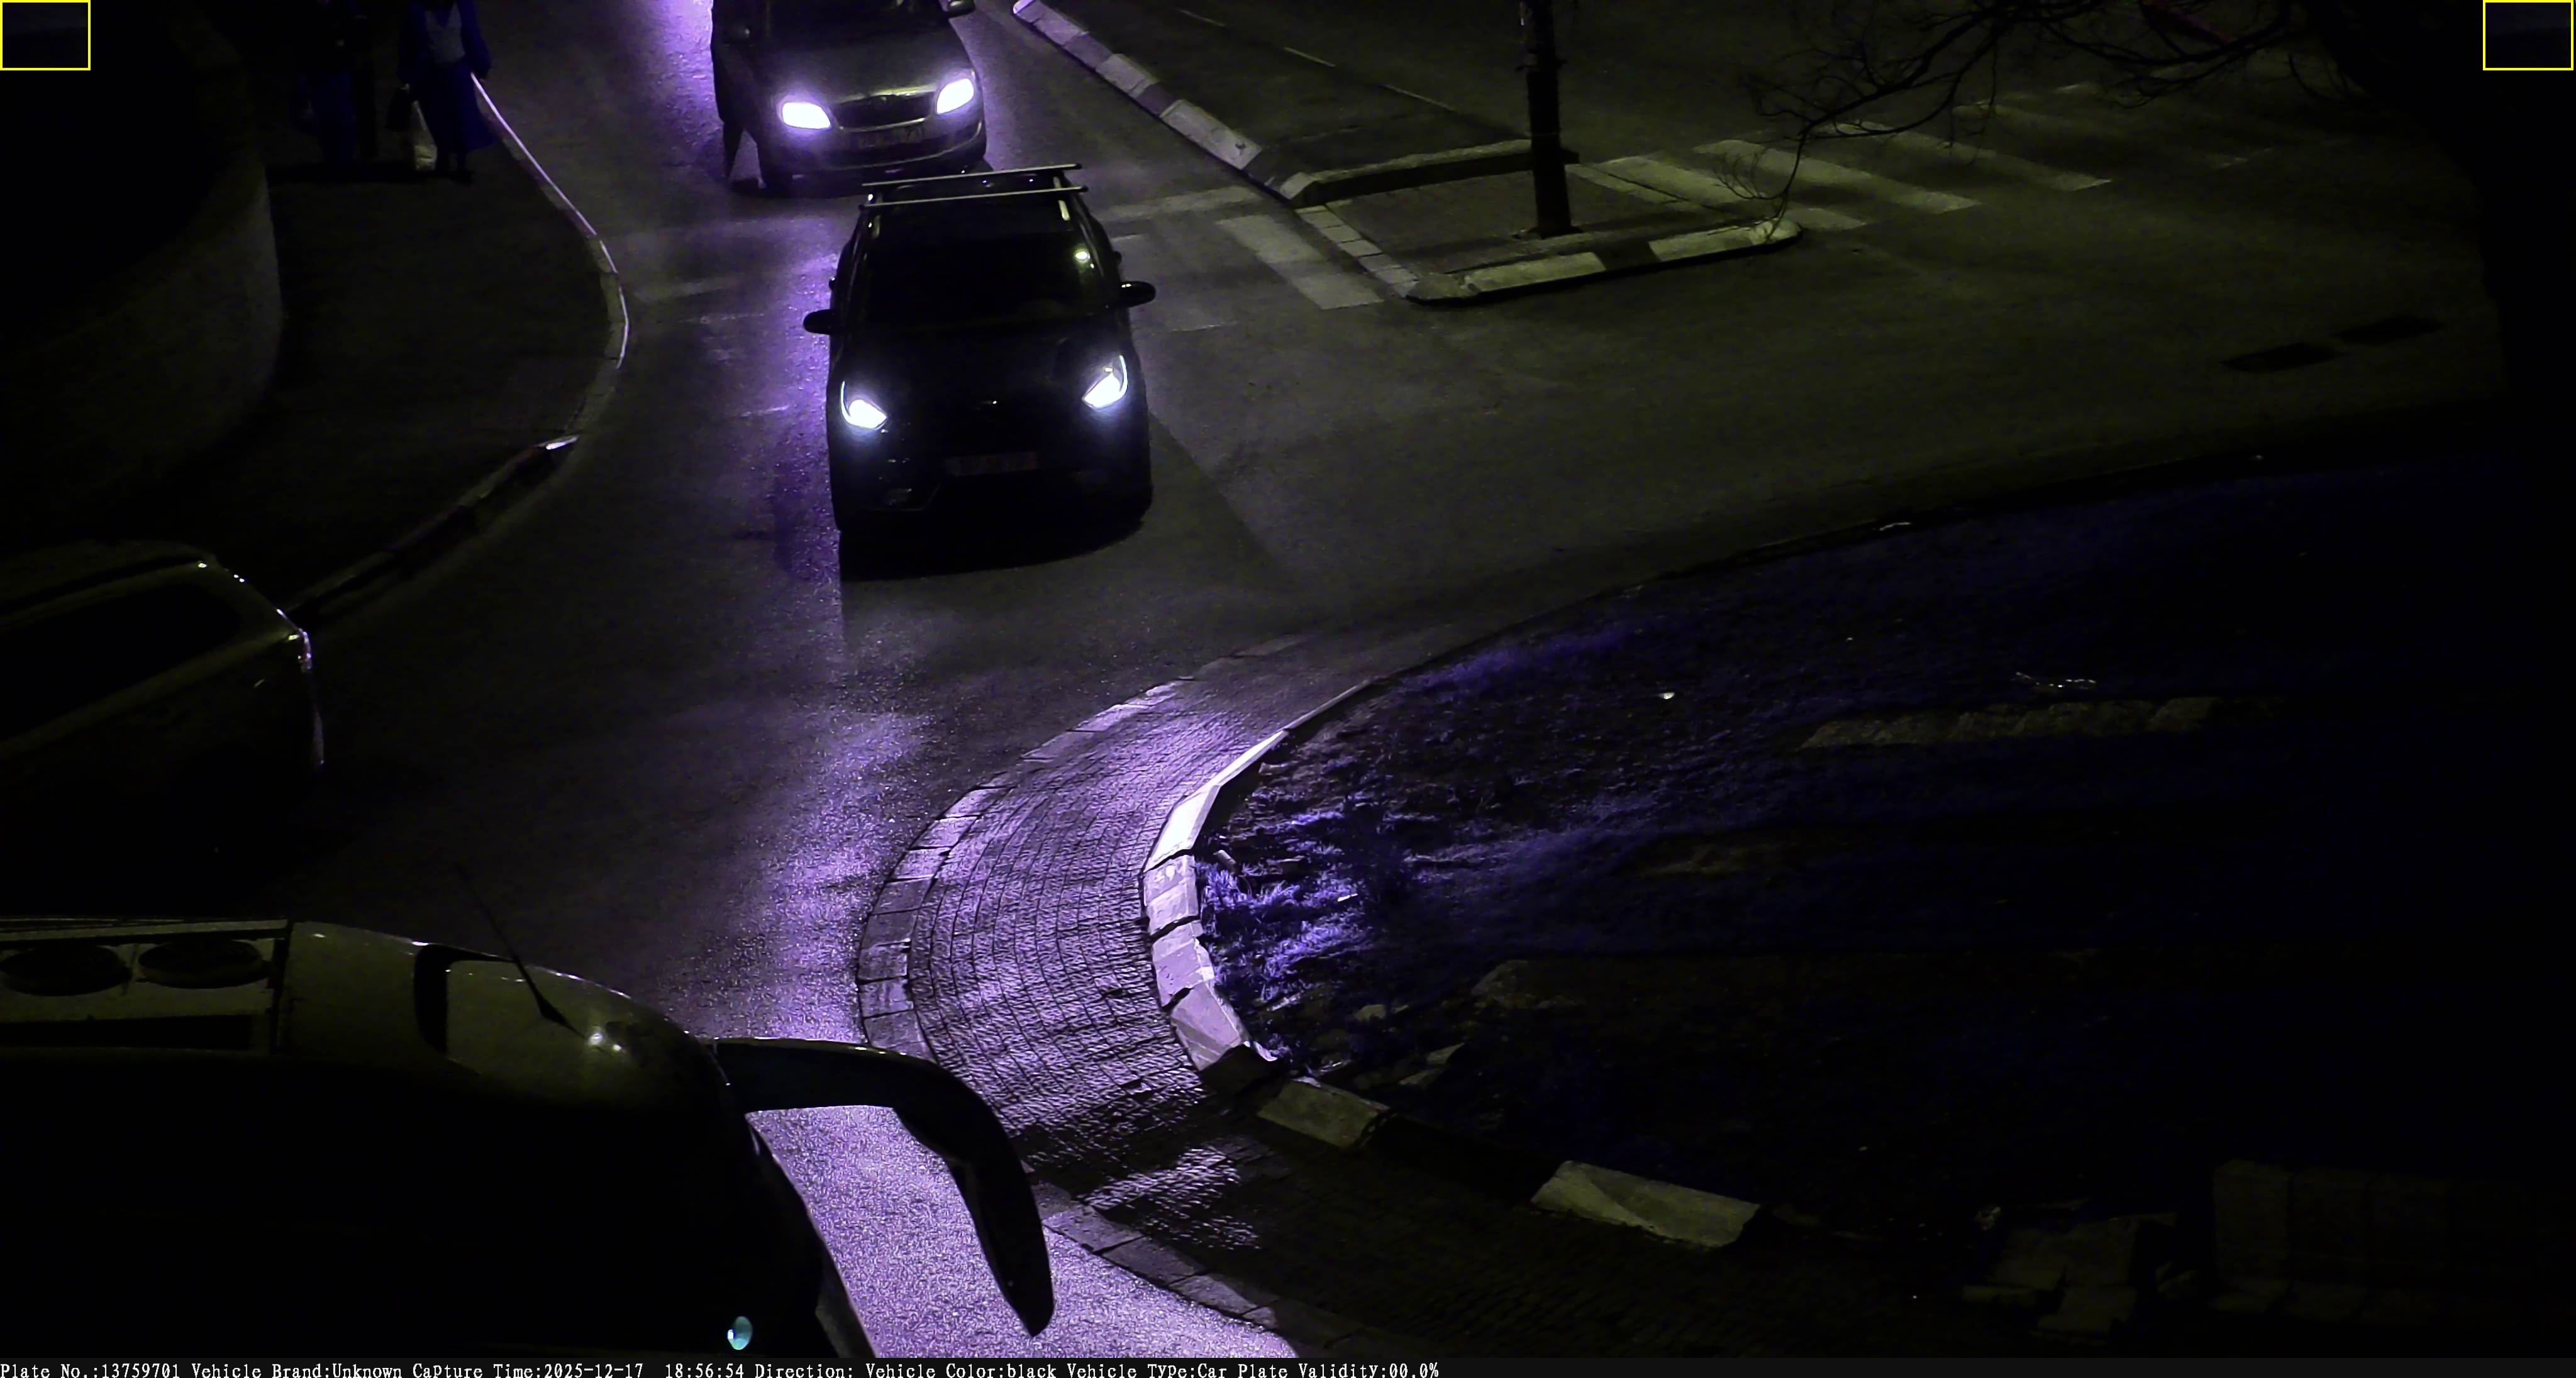The height and width of the screenshot is (1378, 2576).
Task: Click the Plate No. 13759701 overlay text
Action: [90, 1370]
